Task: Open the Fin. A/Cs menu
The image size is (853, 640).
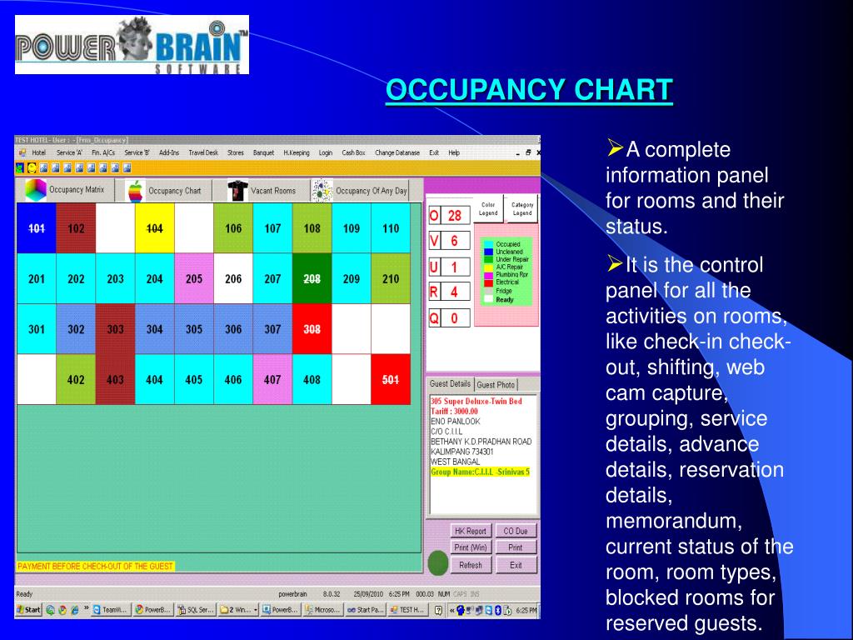Action: point(103,153)
